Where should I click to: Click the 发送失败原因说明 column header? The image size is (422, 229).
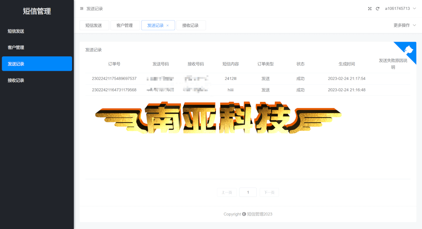393,64
